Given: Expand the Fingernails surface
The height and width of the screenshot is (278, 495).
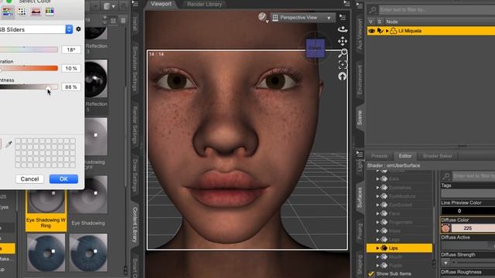Looking at the screenshot, I should point(377,222).
